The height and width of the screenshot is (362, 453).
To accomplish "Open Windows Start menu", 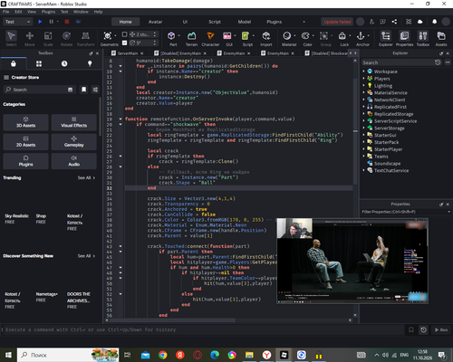I will (x=8, y=355).
